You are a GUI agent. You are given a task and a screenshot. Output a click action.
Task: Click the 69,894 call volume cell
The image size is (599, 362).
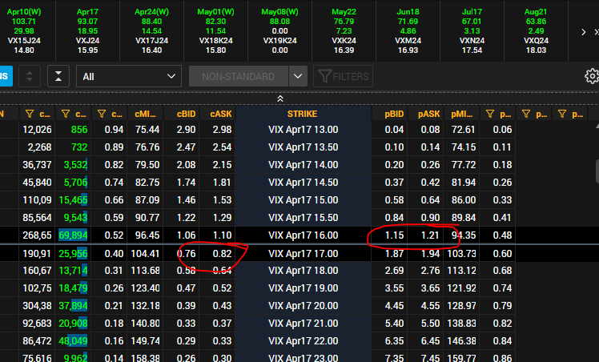(x=73, y=235)
